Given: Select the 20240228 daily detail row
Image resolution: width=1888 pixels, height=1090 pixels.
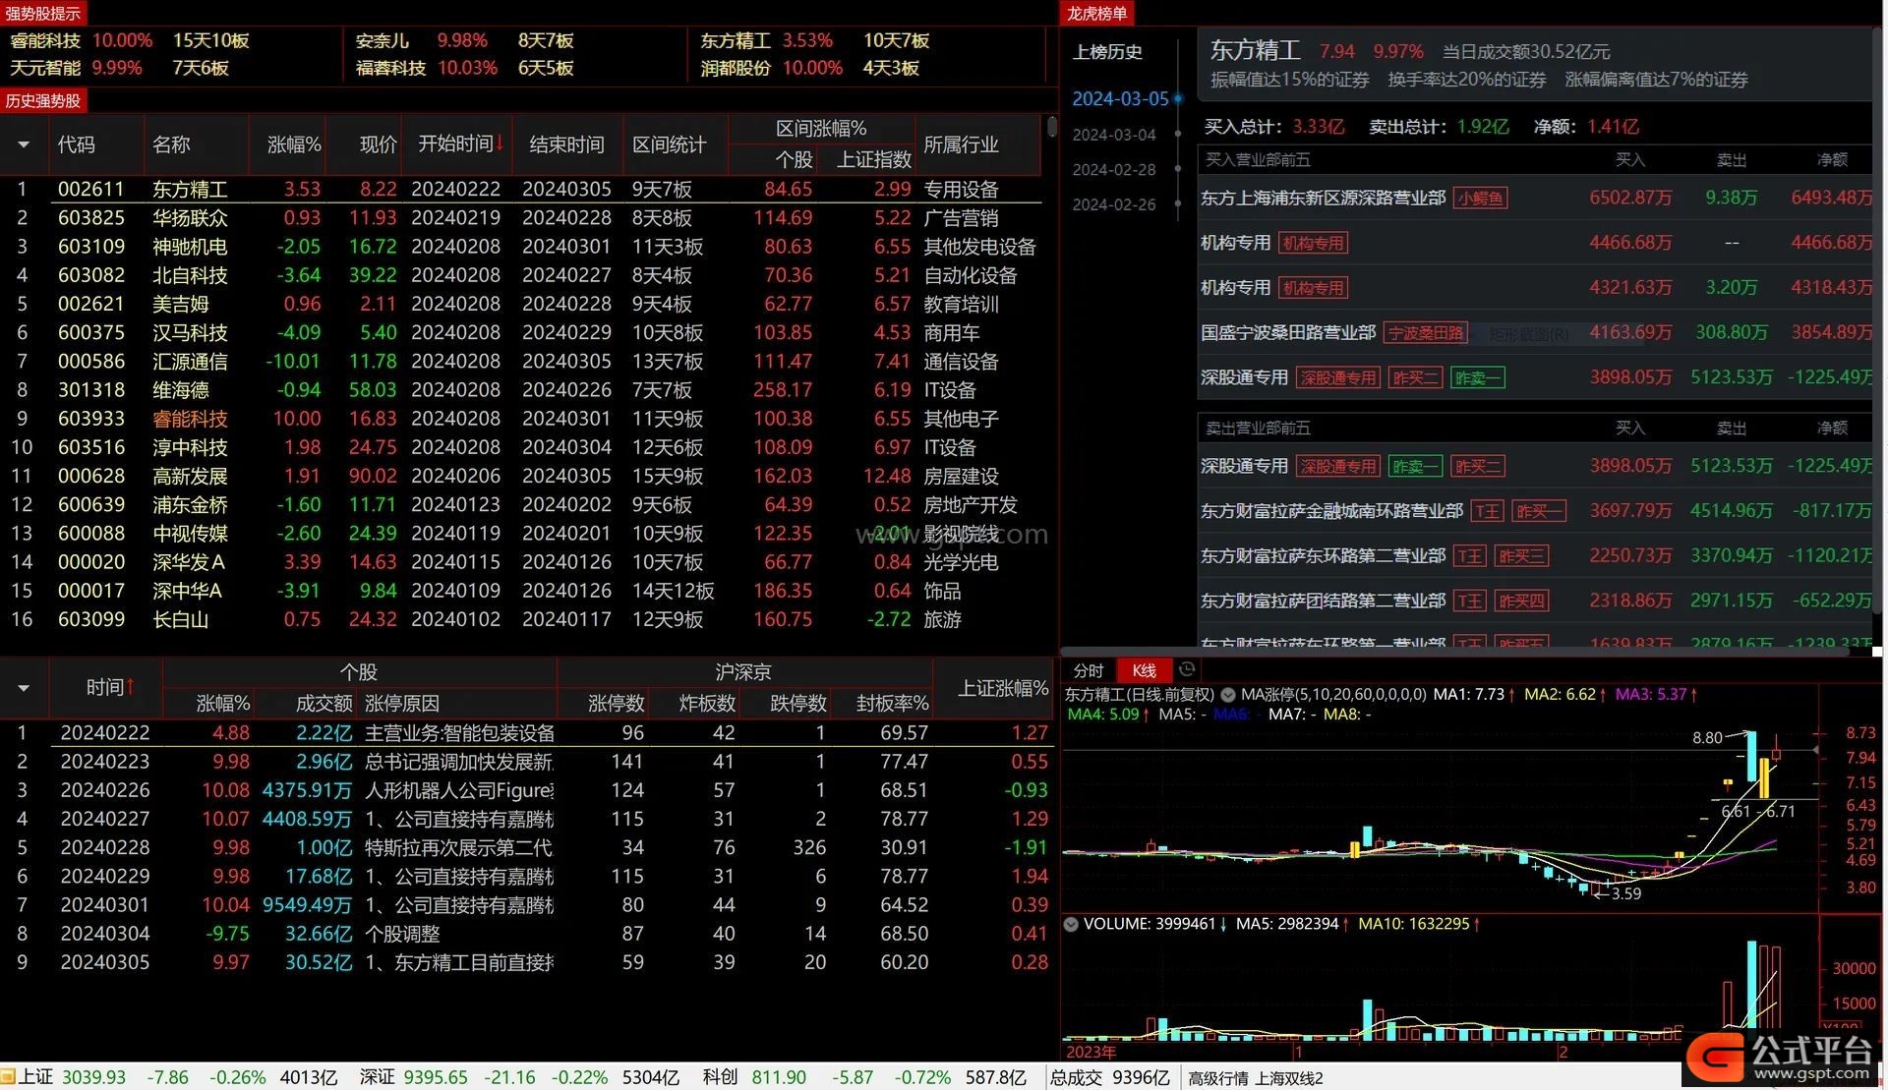Looking at the screenshot, I should click(526, 847).
